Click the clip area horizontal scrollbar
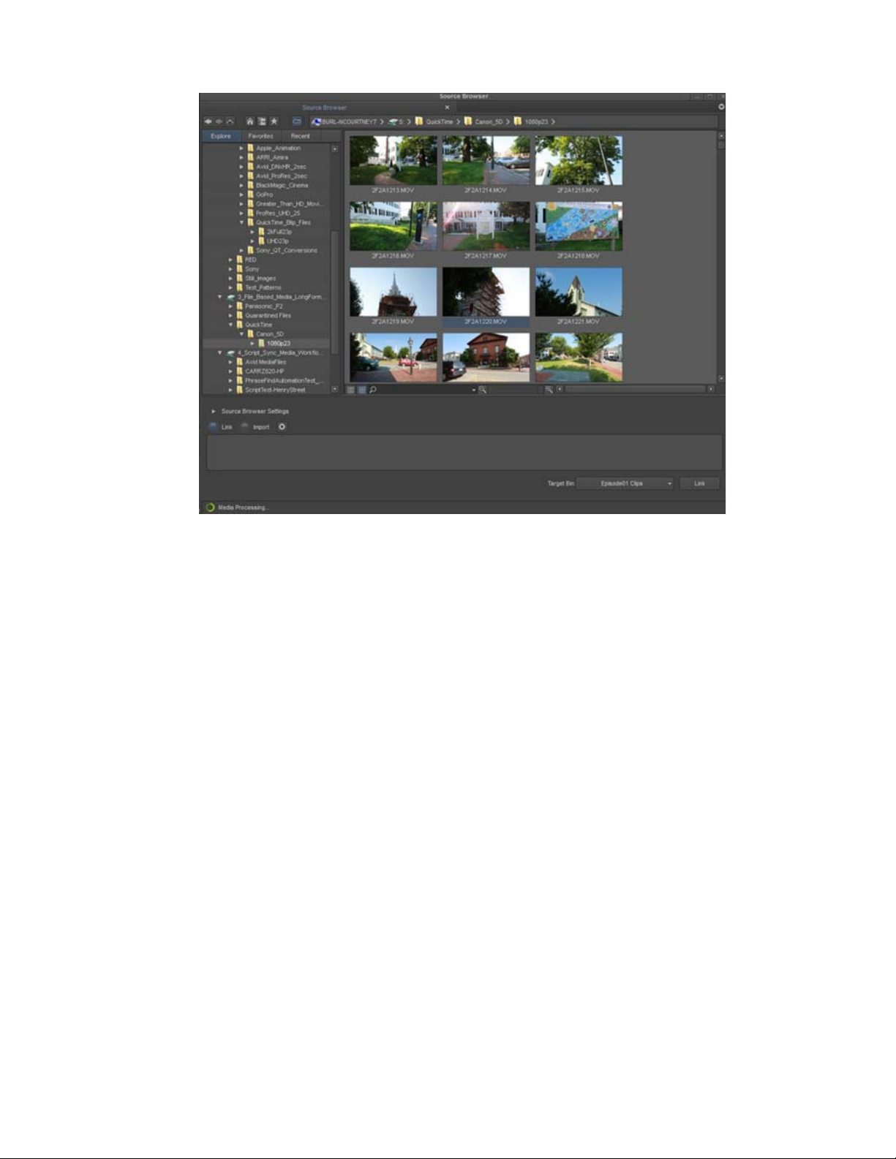This screenshot has height=1159, width=896. [x=636, y=390]
